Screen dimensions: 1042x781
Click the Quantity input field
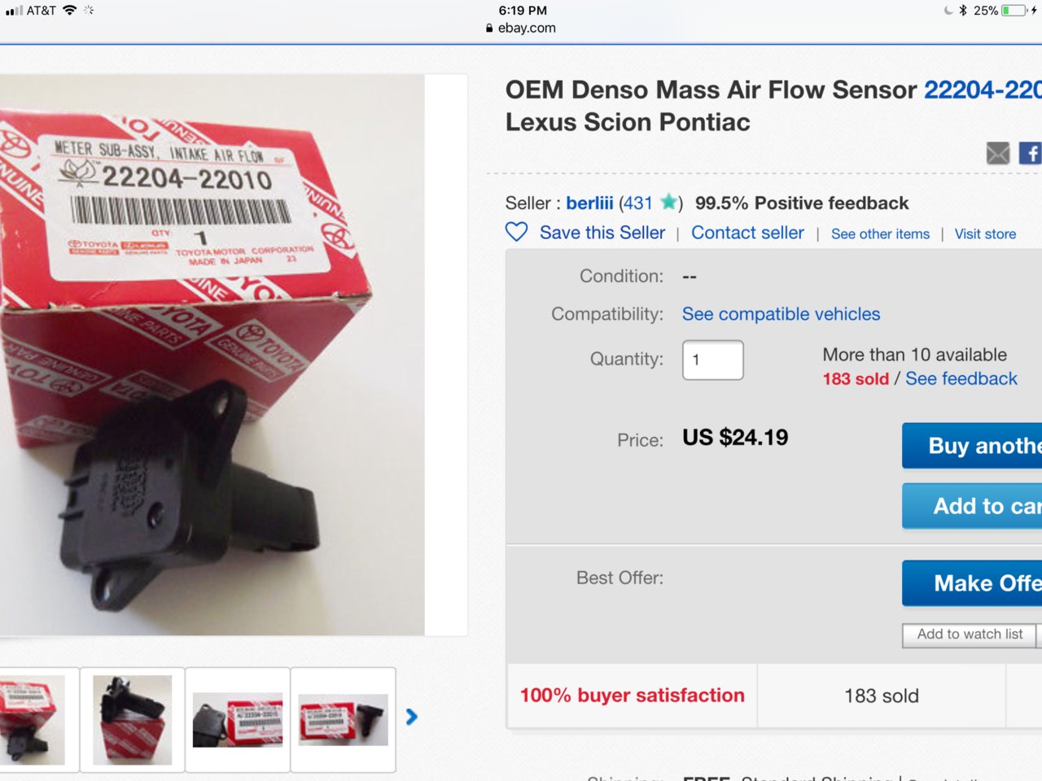coord(713,360)
